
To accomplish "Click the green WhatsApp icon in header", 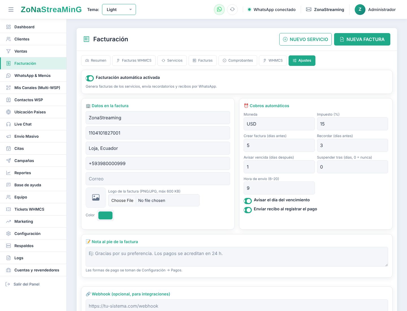I will click(x=219, y=10).
